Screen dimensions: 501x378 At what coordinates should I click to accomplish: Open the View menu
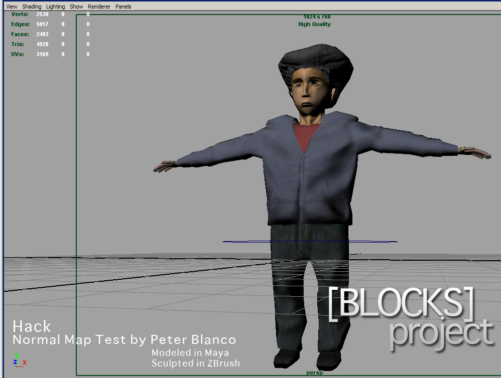pos(12,7)
